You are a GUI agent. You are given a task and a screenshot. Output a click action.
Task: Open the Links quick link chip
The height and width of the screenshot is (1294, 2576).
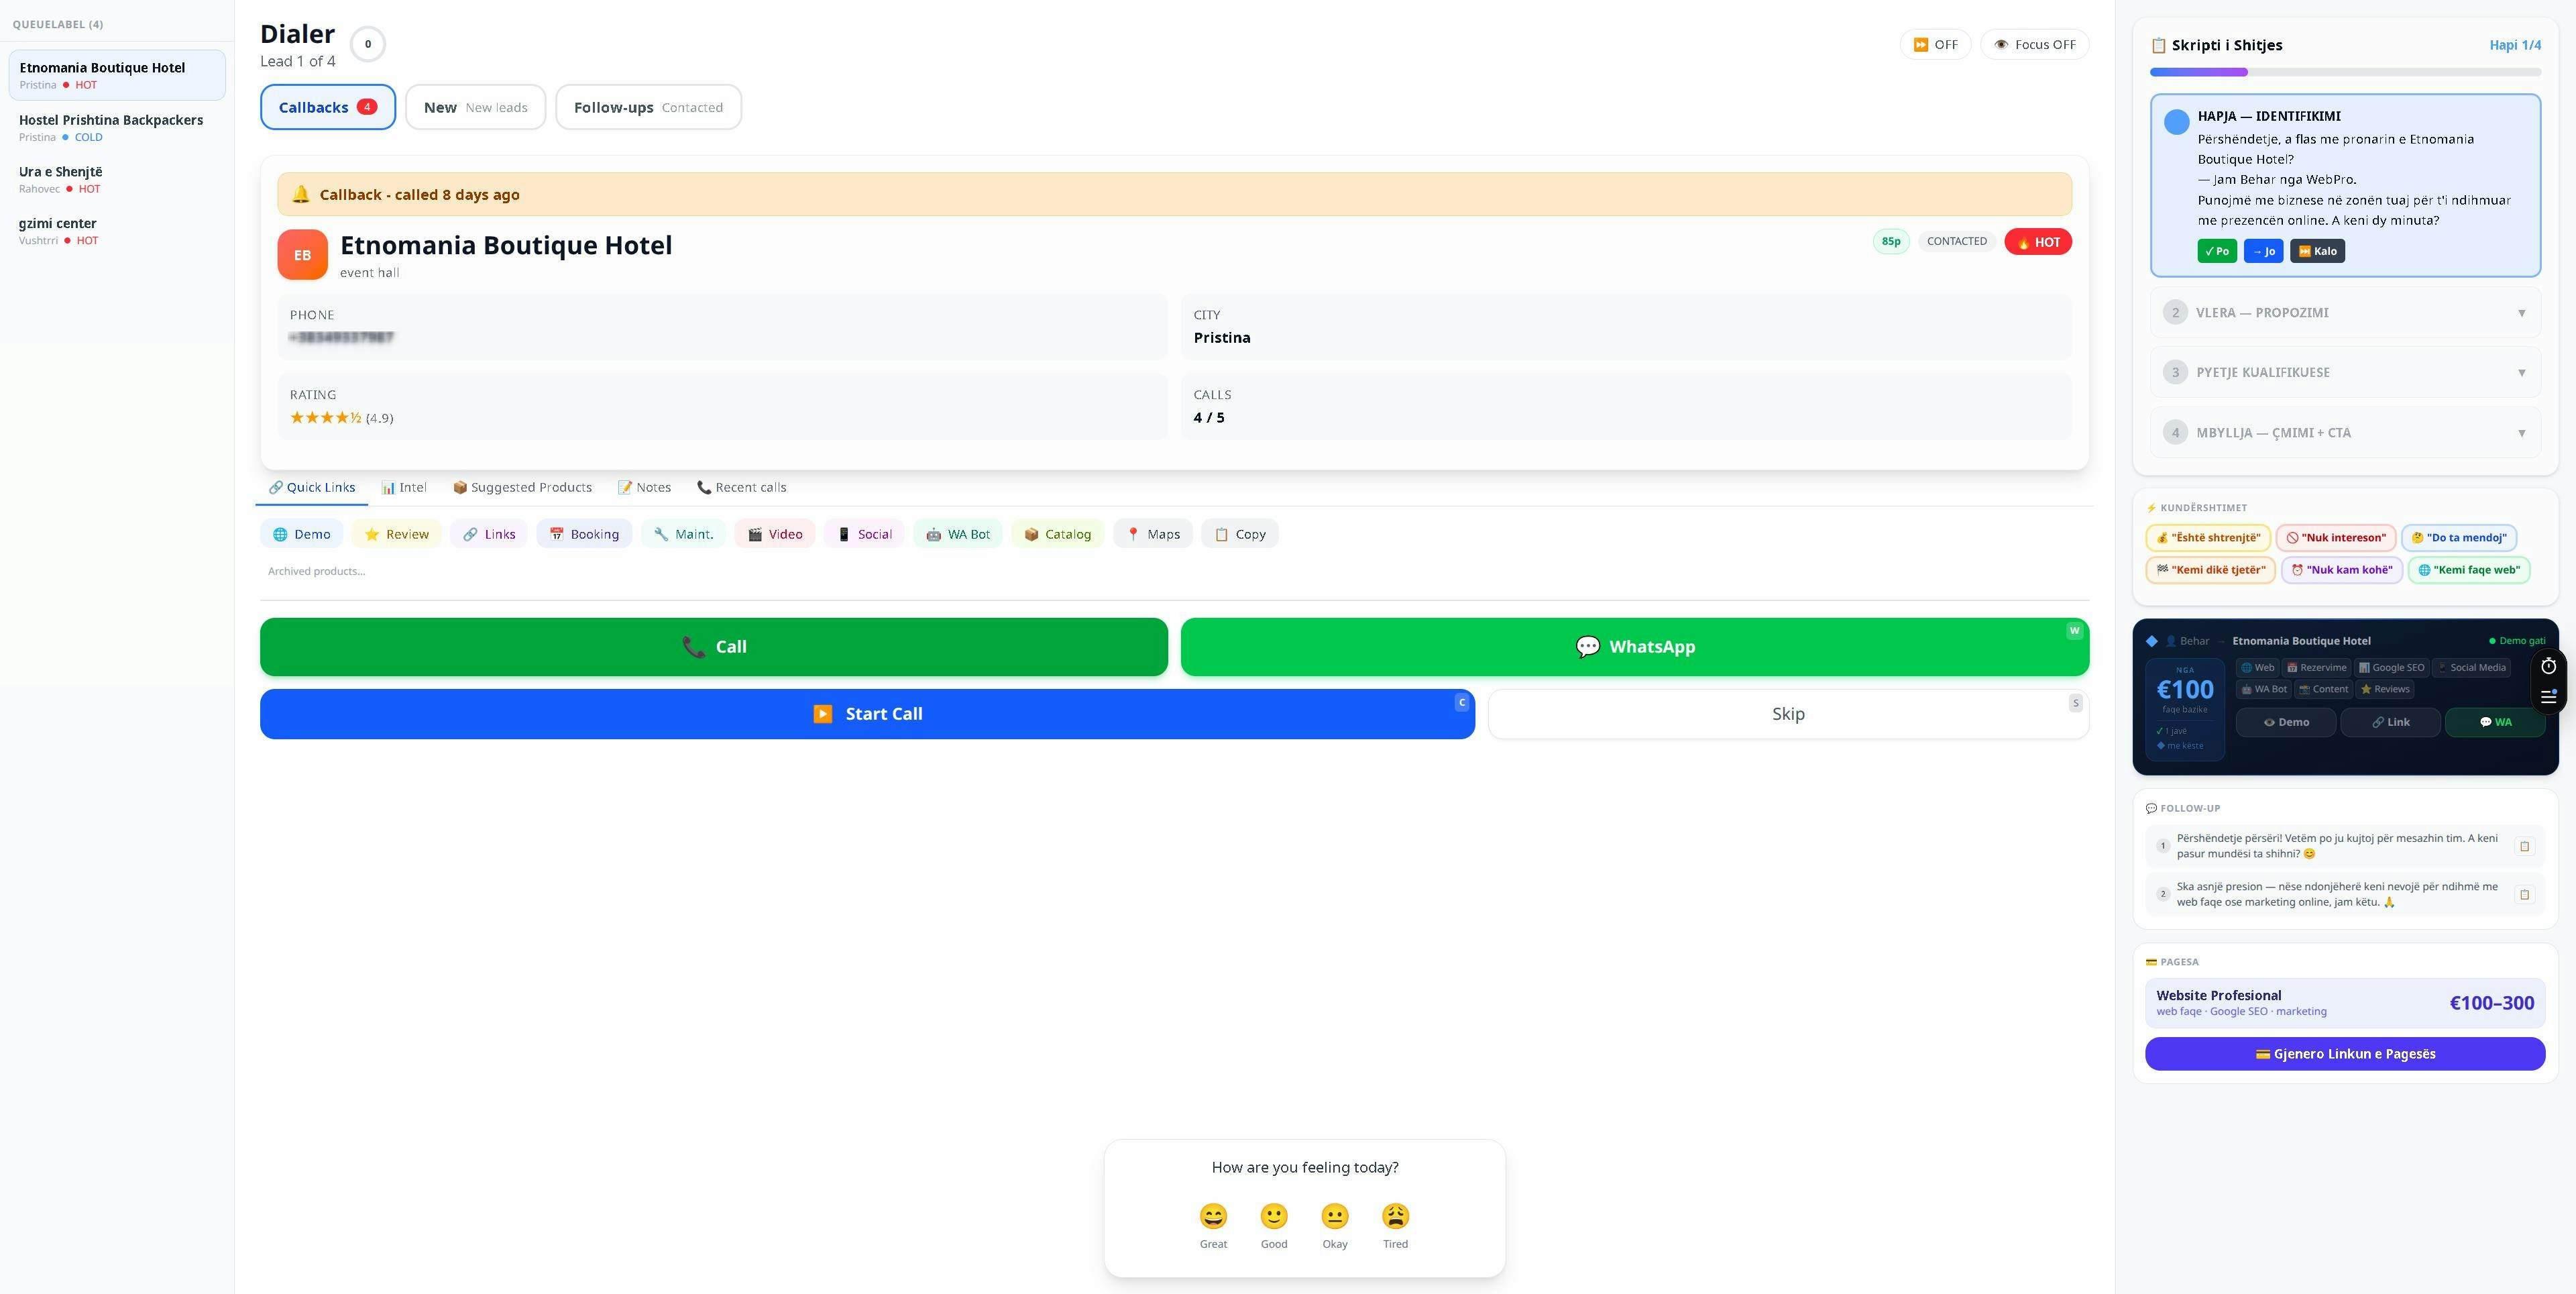pos(489,534)
